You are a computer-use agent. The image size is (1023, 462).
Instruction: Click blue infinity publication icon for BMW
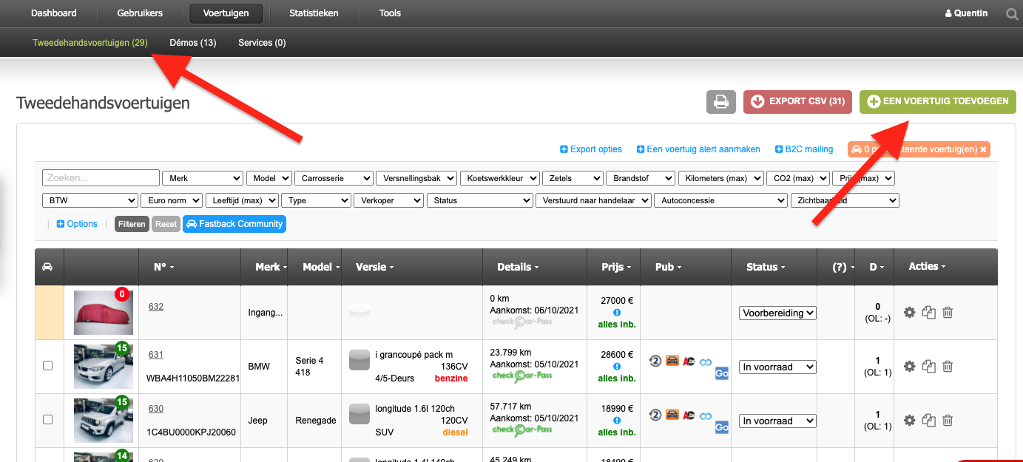pyautogui.click(x=706, y=361)
